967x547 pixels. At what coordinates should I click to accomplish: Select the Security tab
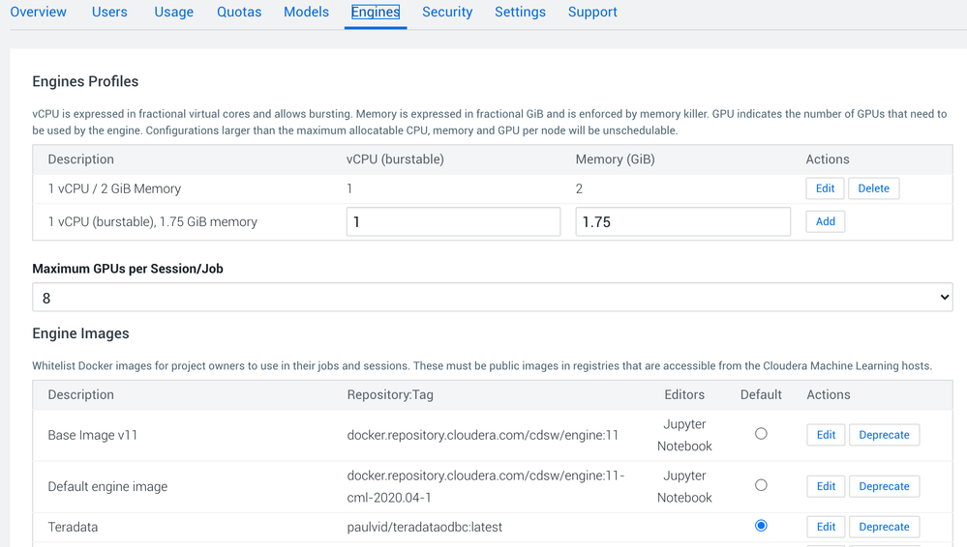pos(447,13)
